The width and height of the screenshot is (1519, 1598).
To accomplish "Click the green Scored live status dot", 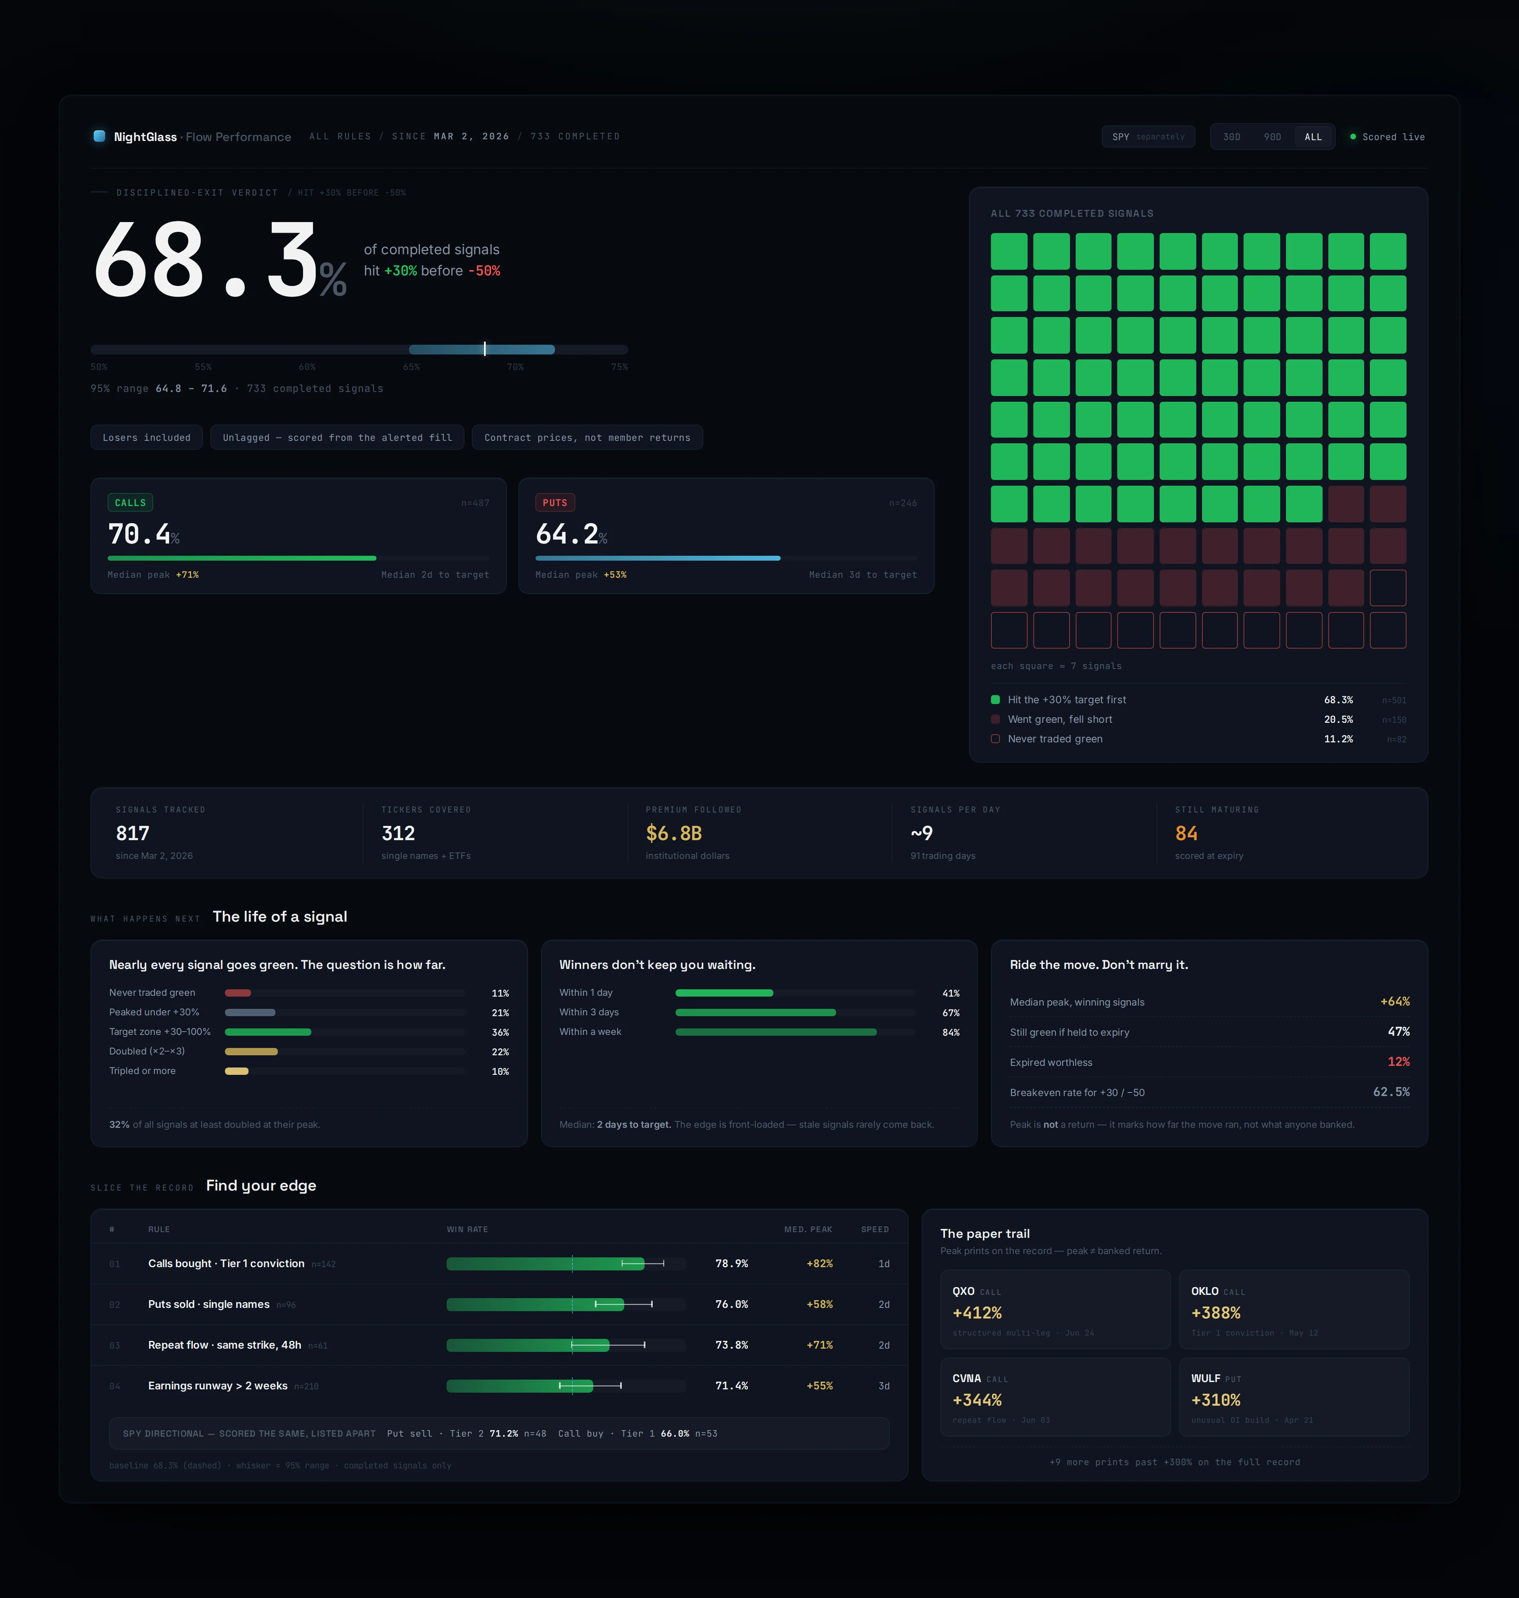I will 1352,137.
